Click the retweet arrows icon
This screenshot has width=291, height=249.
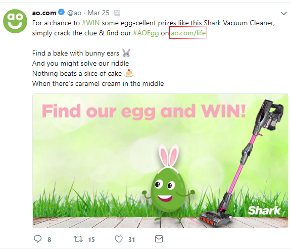tap(78, 239)
